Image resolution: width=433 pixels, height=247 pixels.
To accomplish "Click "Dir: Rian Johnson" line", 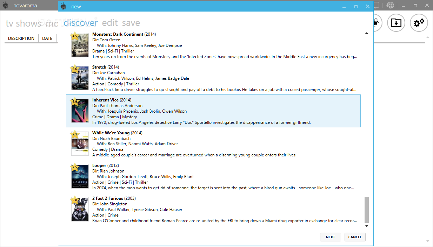I will click(x=108, y=171).
